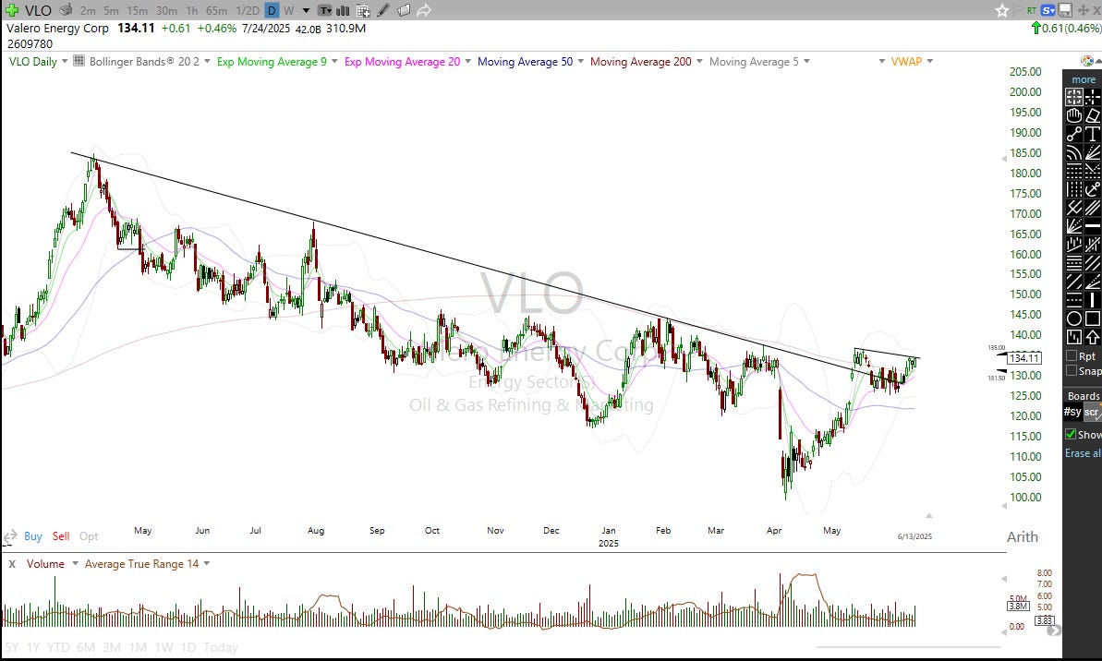Switch to 1/2D timeframe
This screenshot has width=1102, height=661.
click(x=248, y=10)
